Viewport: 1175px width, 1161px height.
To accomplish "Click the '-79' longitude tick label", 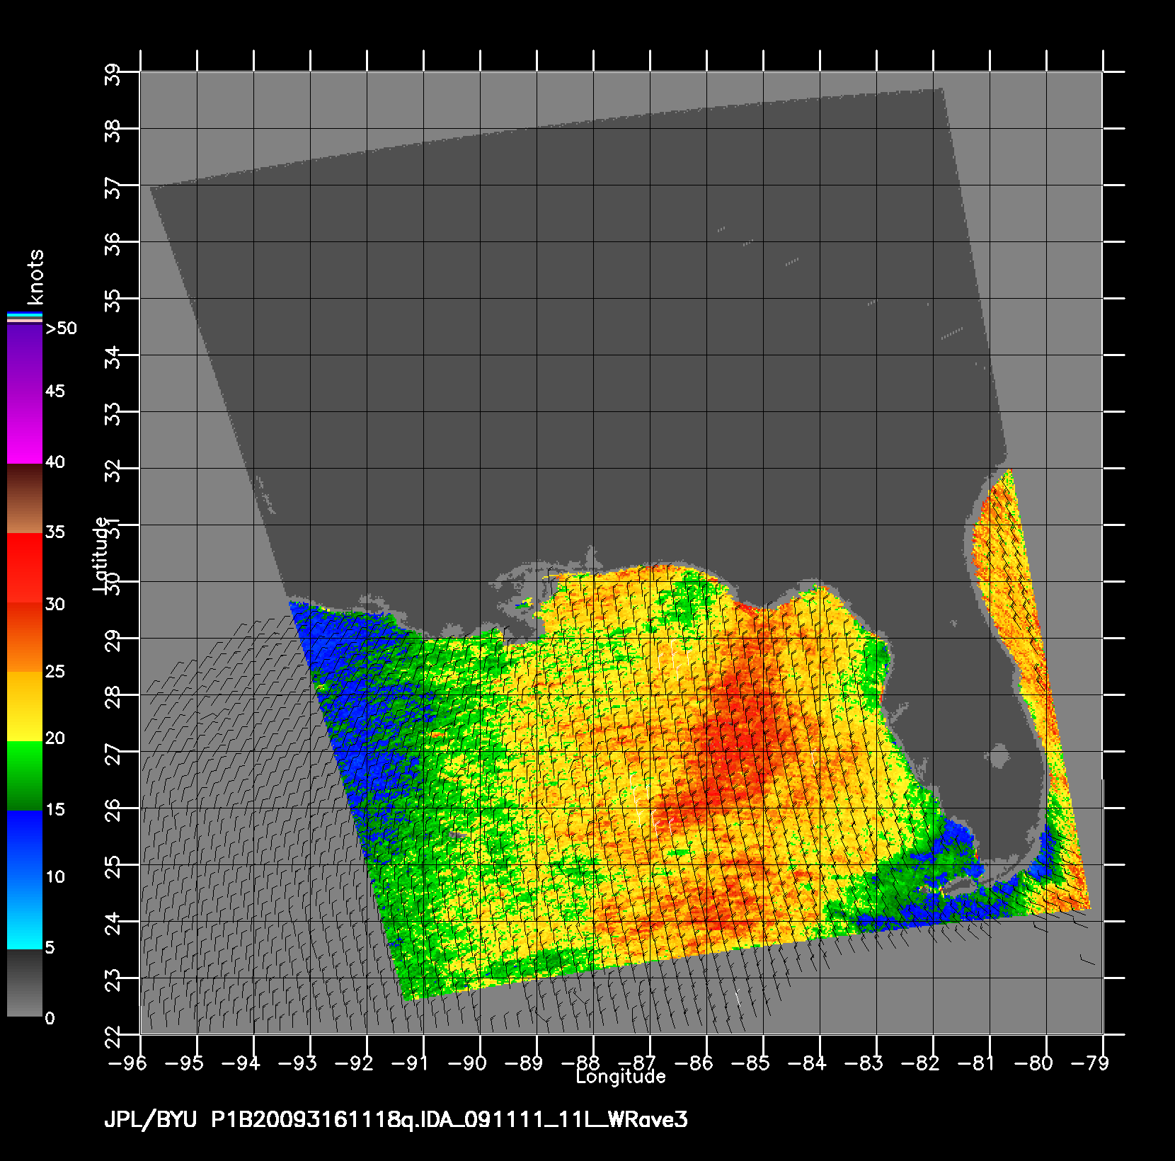I will click(x=1091, y=1063).
